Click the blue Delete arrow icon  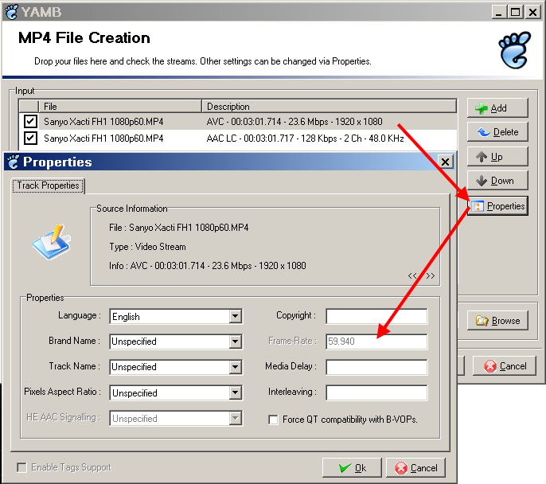click(x=484, y=132)
